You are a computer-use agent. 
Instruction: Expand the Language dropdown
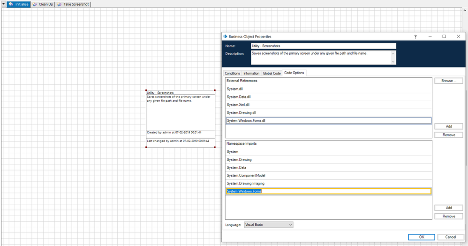(290, 225)
